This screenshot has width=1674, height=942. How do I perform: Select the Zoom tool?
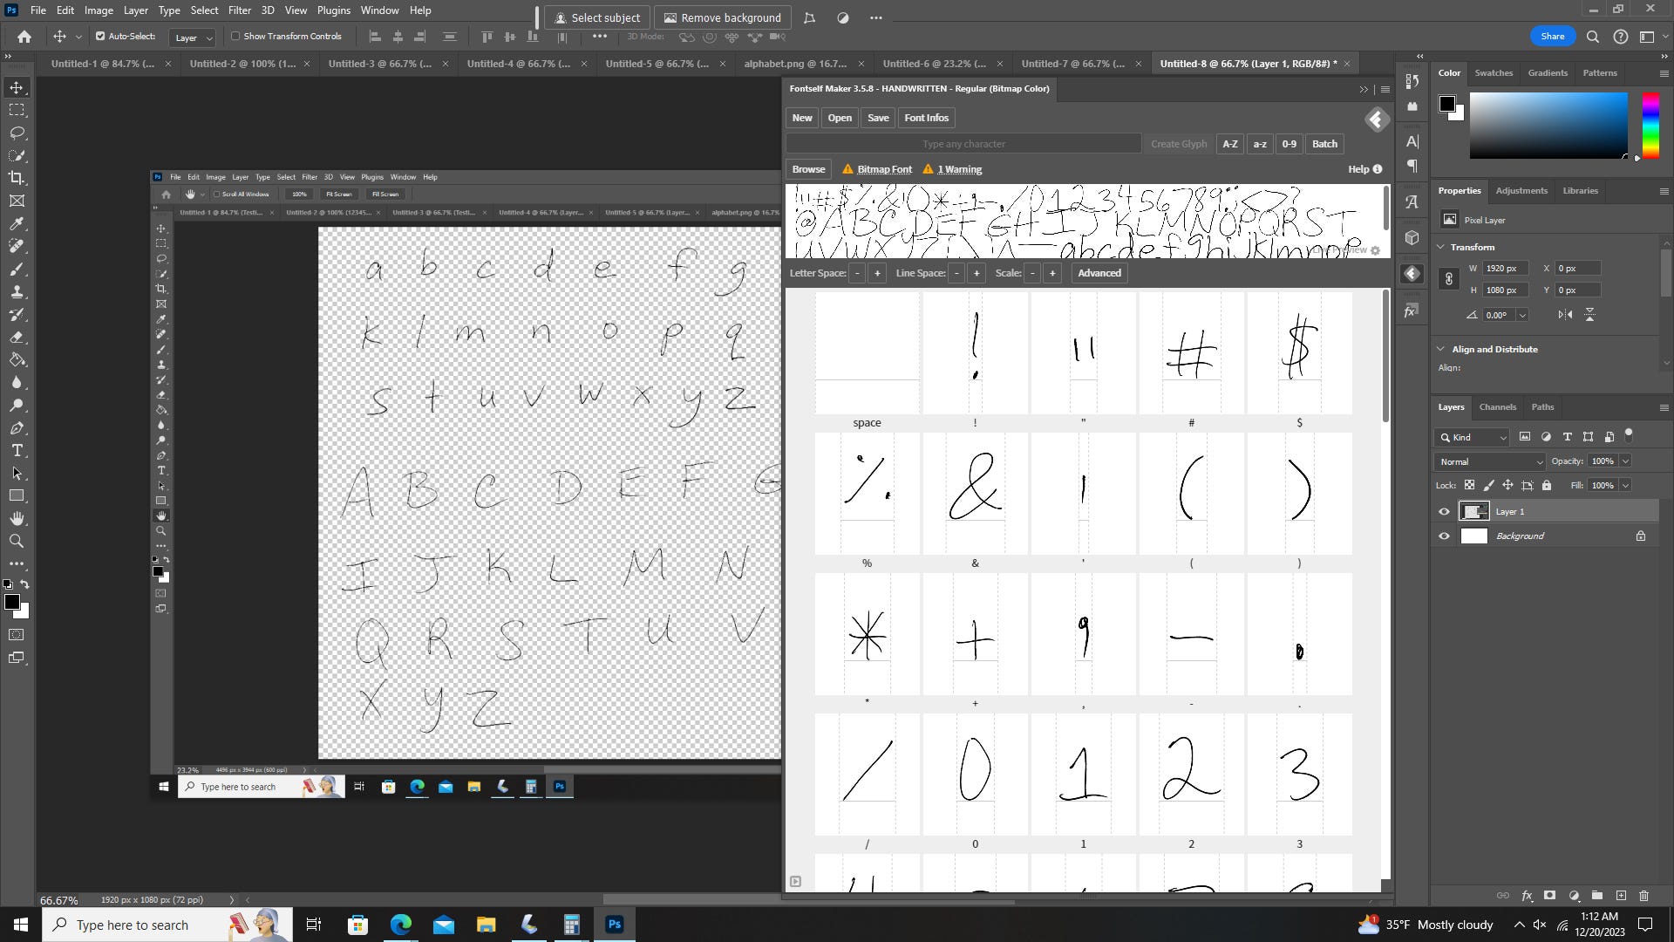16,541
